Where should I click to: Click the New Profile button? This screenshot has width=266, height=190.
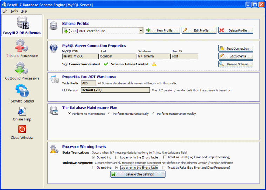click(x=162, y=30)
